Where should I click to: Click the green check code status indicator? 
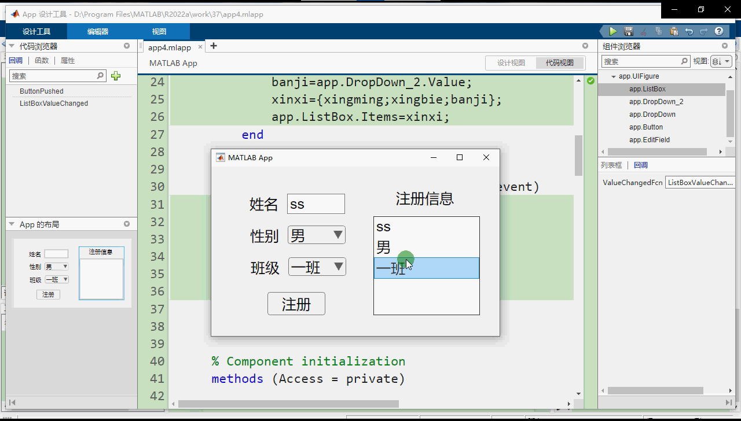coord(590,81)
